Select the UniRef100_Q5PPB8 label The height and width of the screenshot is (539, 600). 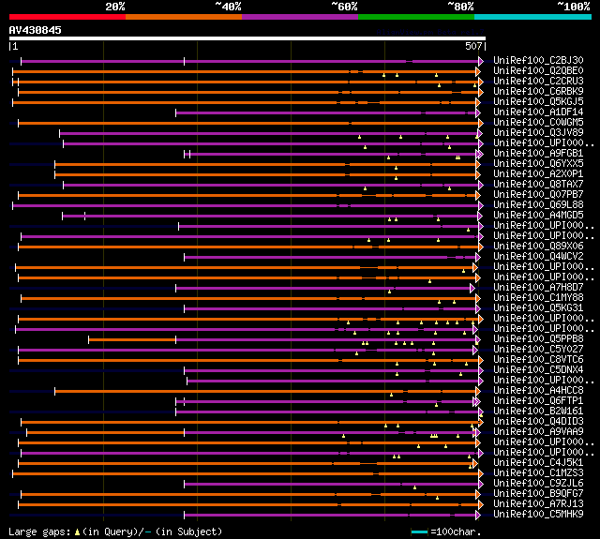click(538, 339)
